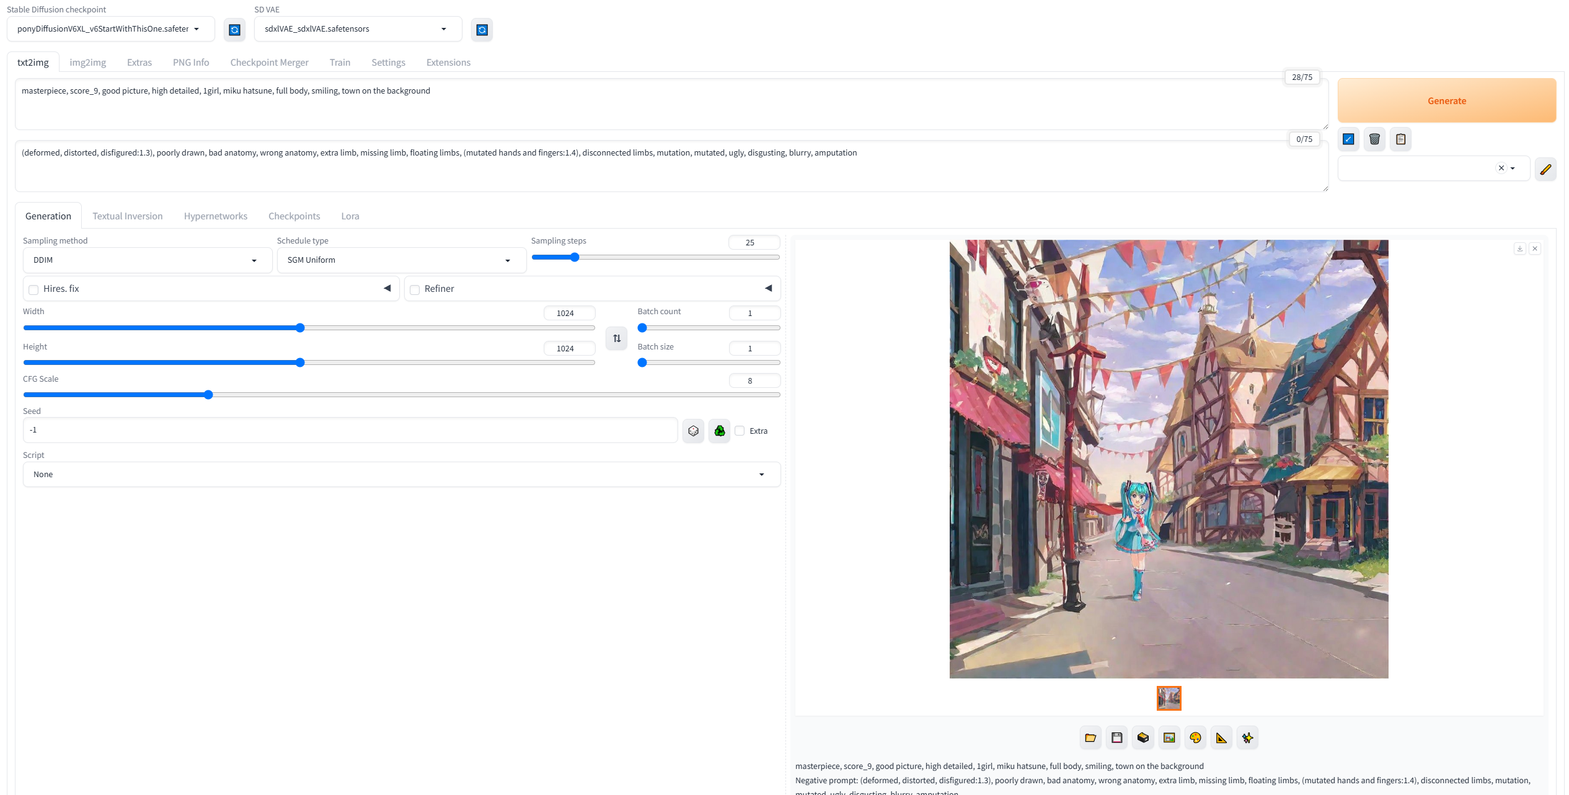Open the Stable Diffusion checkpoint dropdown

point(111,29)
